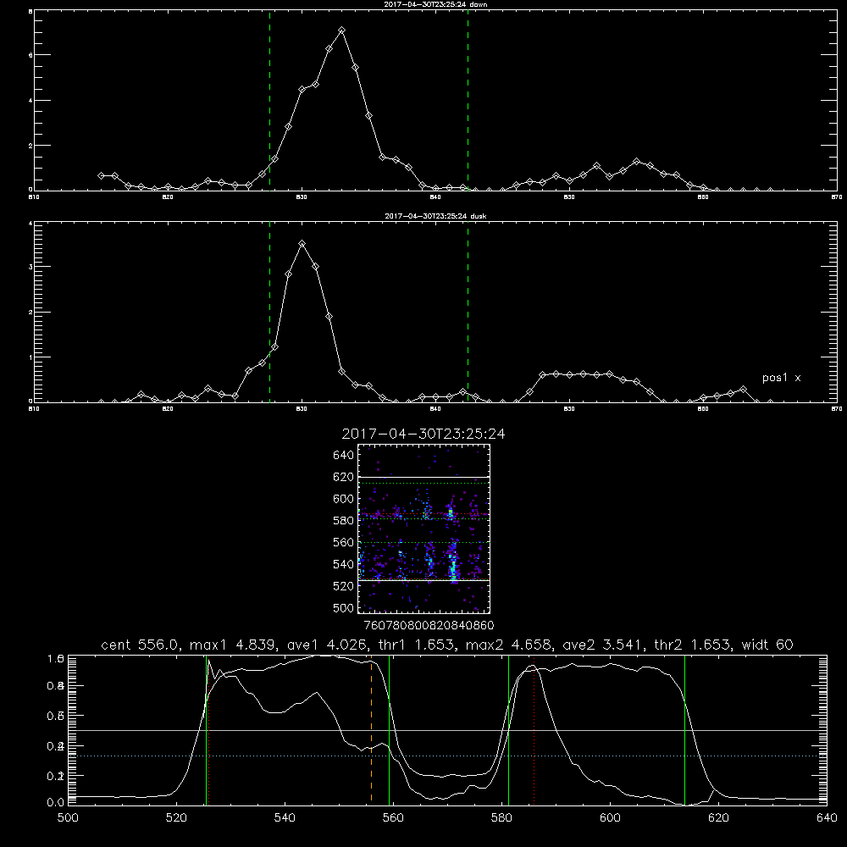Click 'widt 60' in the bottom plot header
The height and width of the screenshot is (847, 847).
click(767, 645)
